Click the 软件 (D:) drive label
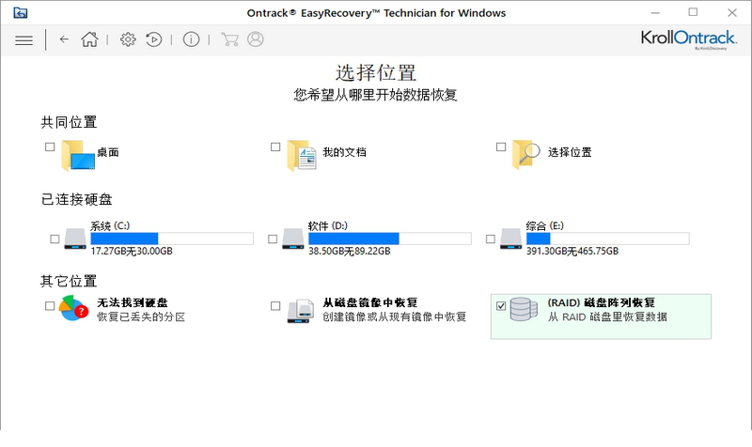Image resolution: width=752 pixels, height=447 pixels. click(x=327, y=225)
